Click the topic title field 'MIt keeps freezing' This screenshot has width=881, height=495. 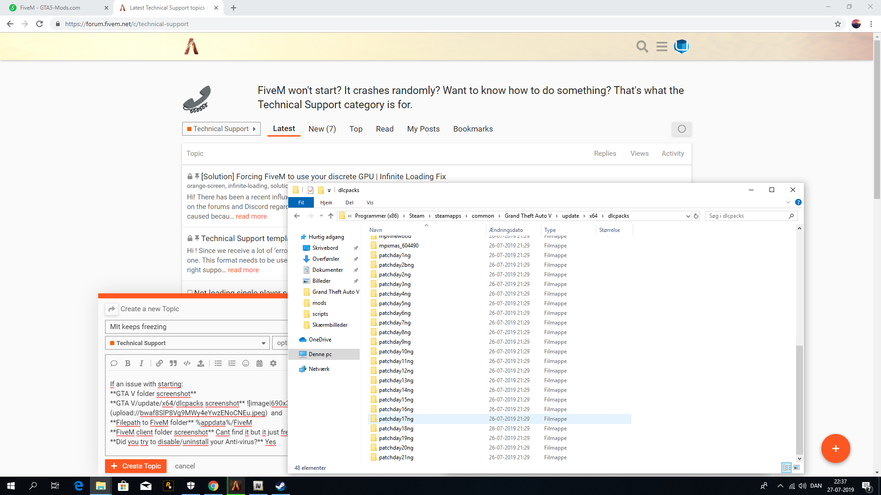coord(197,327)
